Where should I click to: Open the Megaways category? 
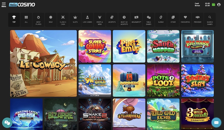[x=136, y=20]
